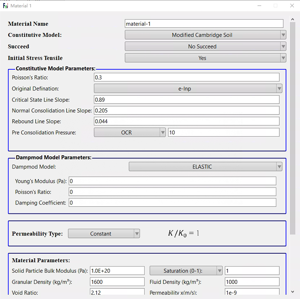This screenshot has width=300, height=299.
Task: Click the Void Ratio field 2.12
Action: tap(117, 292)
